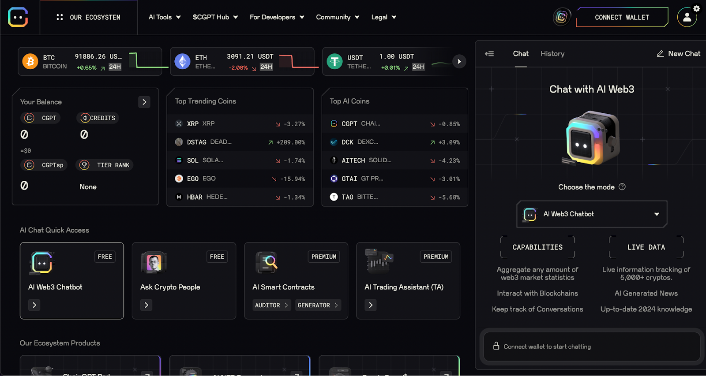Click the HBAR coin icon

(179, 197)
